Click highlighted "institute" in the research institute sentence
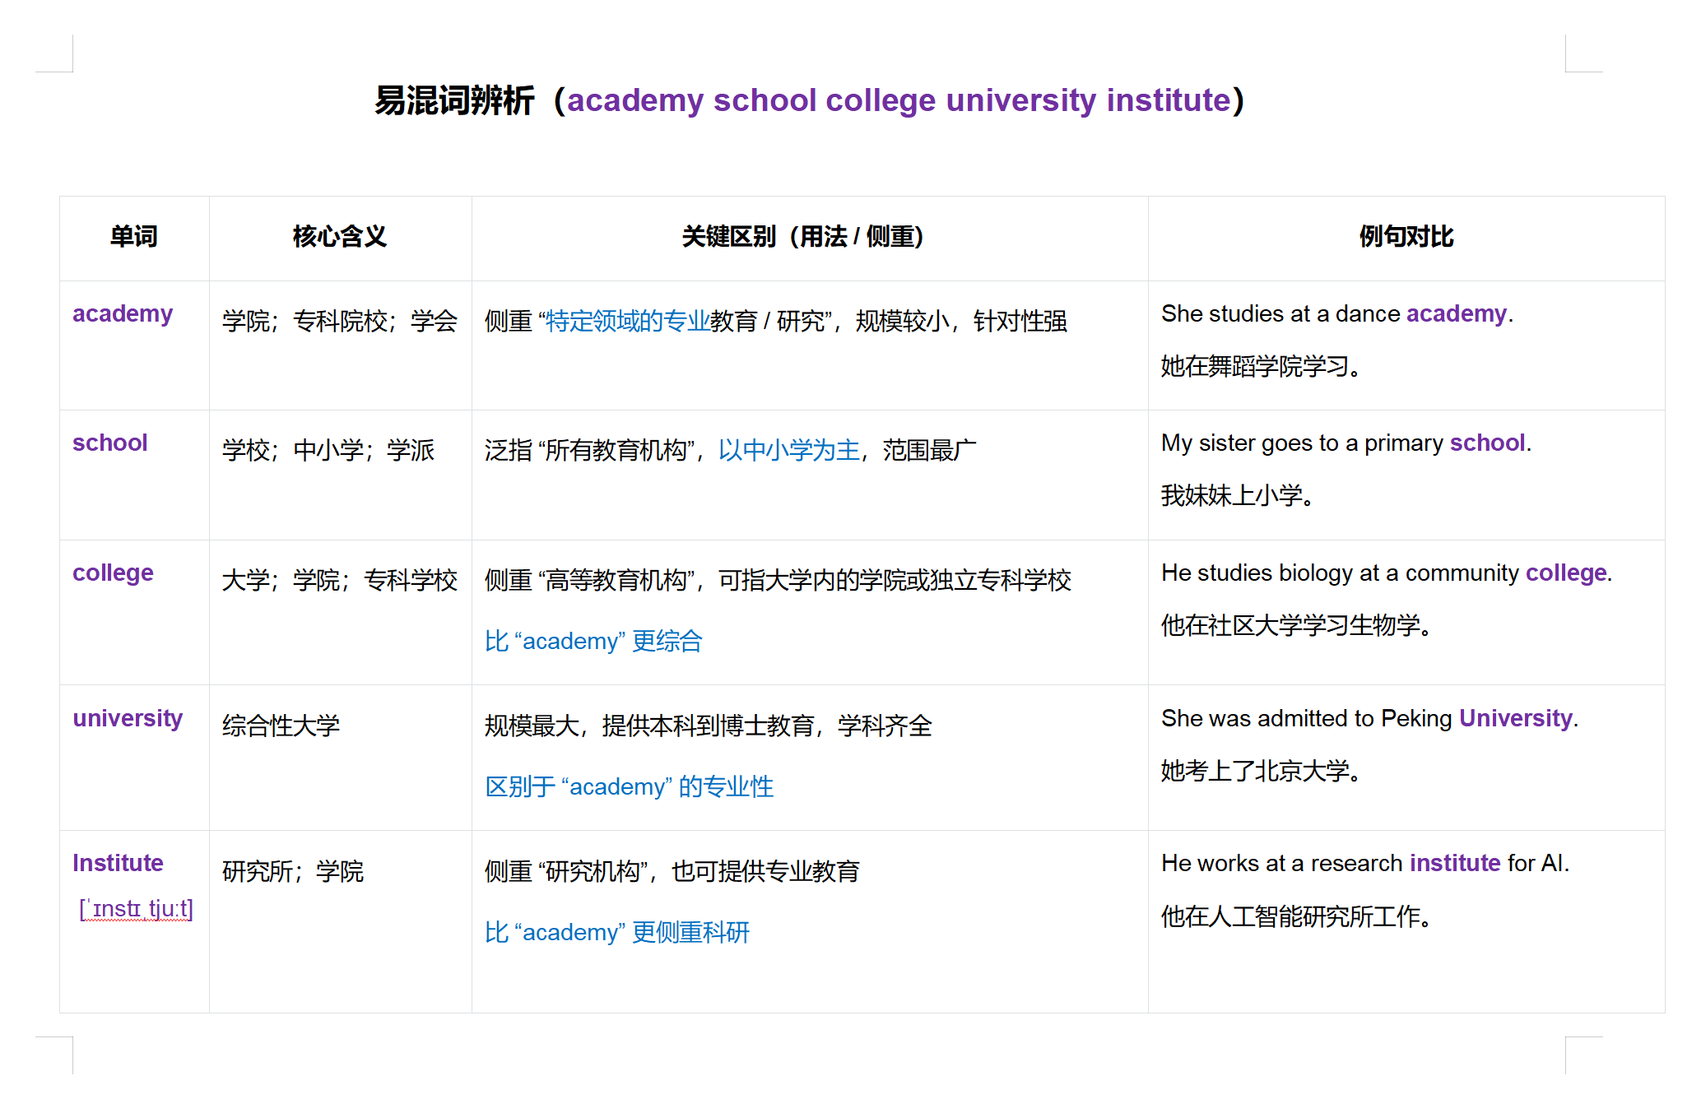Viewport: 1701px width, 1099px height. coord(1454,863)
